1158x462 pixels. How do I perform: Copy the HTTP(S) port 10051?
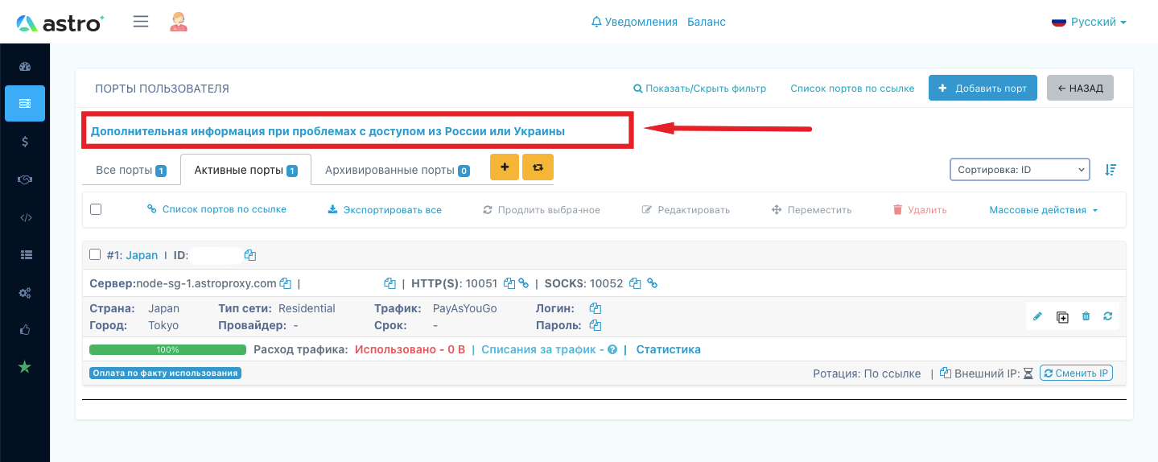tap(509, 283)
